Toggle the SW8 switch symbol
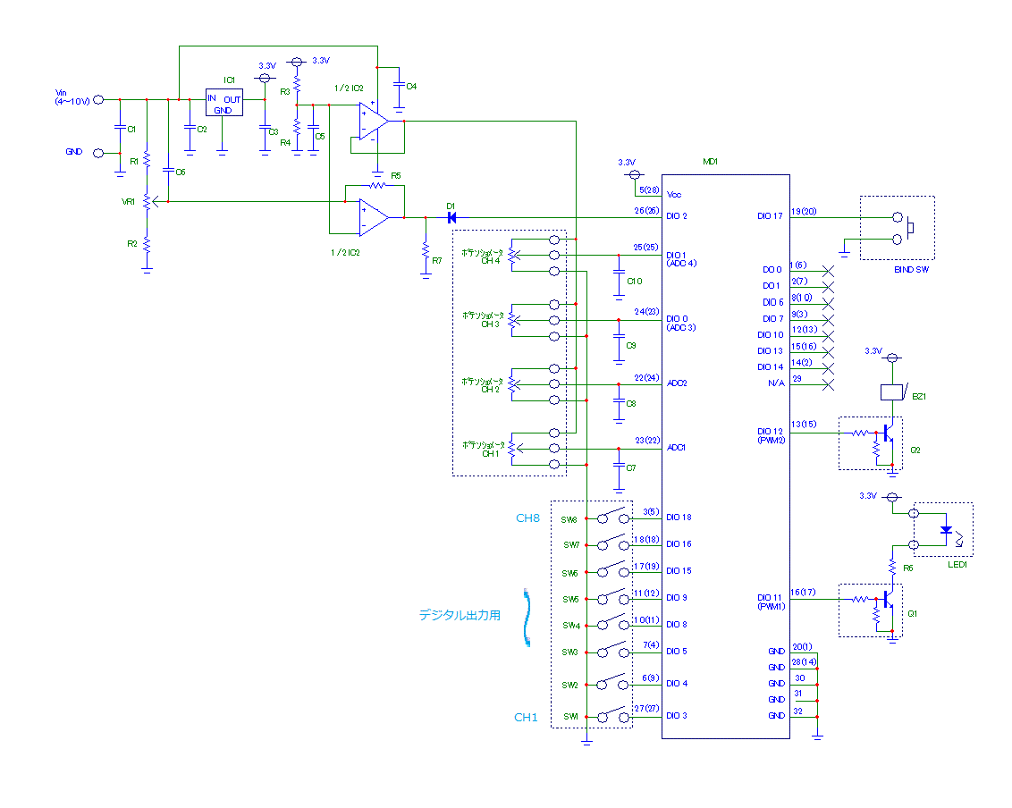 pos(612,518)
